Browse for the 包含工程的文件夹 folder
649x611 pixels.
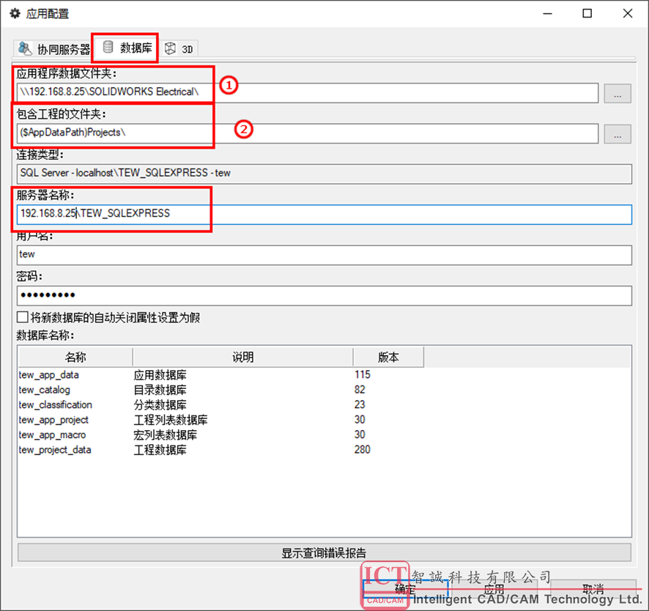[617, 134]
